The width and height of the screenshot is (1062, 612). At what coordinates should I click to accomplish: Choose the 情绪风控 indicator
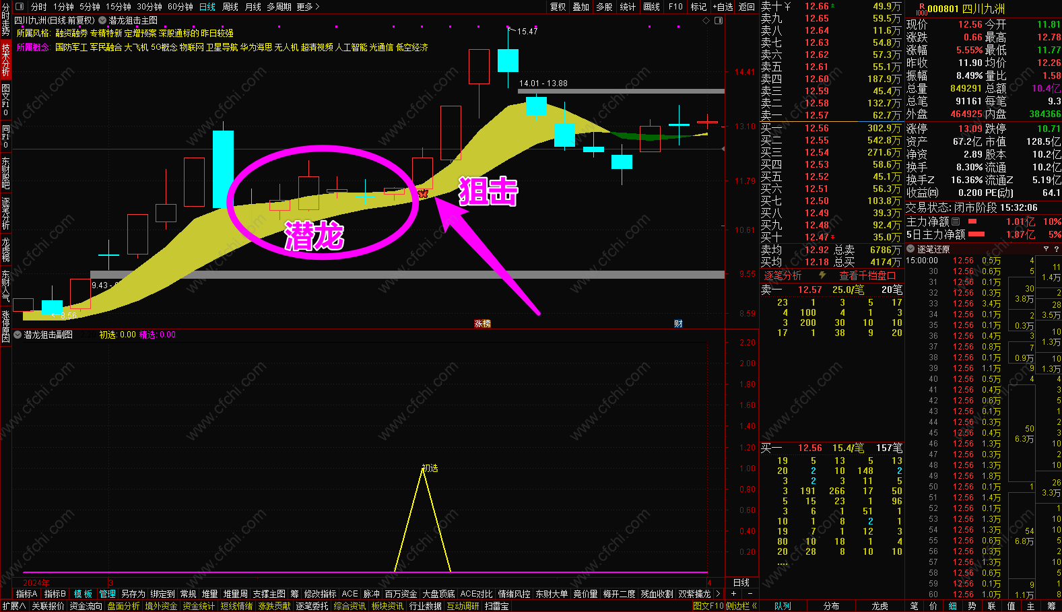pyautogui.click(x=515, y=594)
